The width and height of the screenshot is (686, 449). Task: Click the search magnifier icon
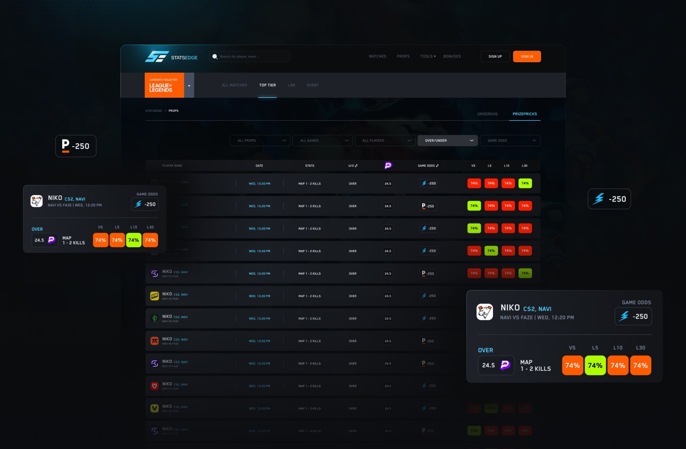(215, 56)
